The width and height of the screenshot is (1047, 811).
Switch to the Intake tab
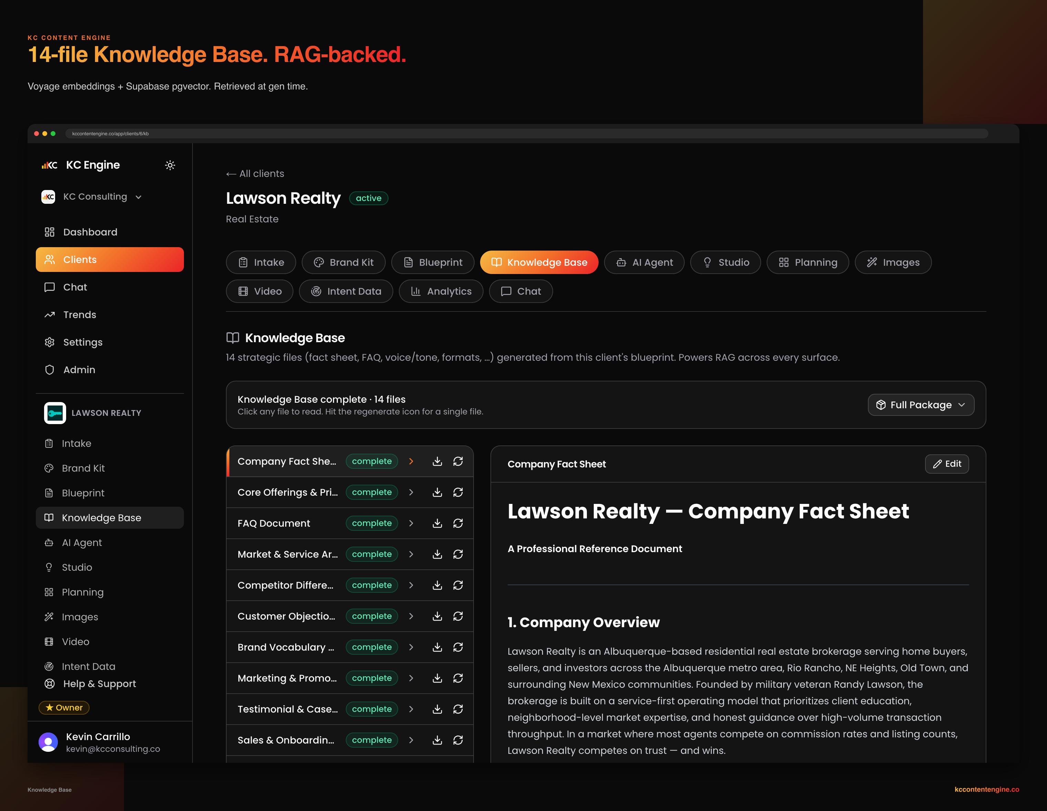(261, 263)
